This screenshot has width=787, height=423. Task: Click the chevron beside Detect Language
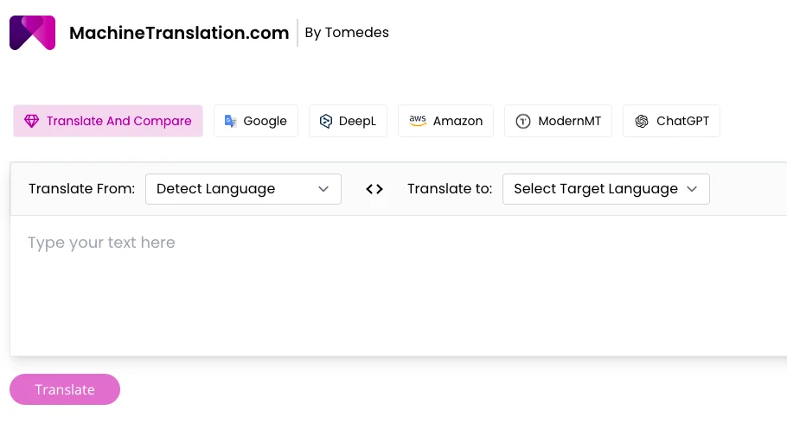tap(324, 189)
